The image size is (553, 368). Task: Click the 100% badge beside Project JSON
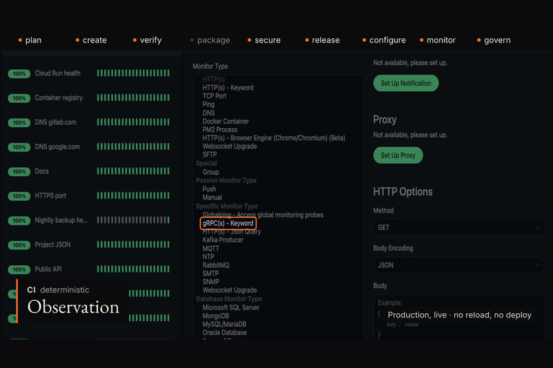(19, 245)
